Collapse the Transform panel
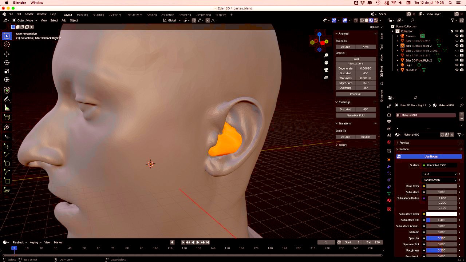 click(337, 123)
